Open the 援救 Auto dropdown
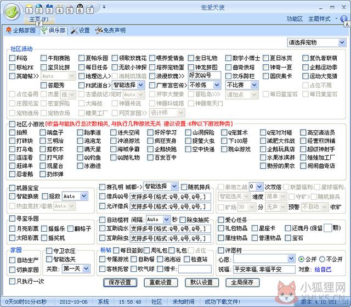Viewport: 351px width, 307px height. tap(84, 196)
